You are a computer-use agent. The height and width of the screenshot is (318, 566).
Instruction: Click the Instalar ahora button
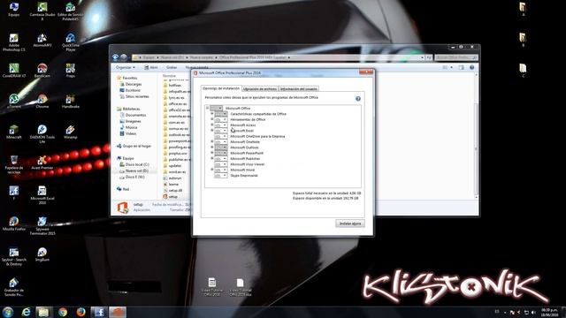[x=350, y=223]
